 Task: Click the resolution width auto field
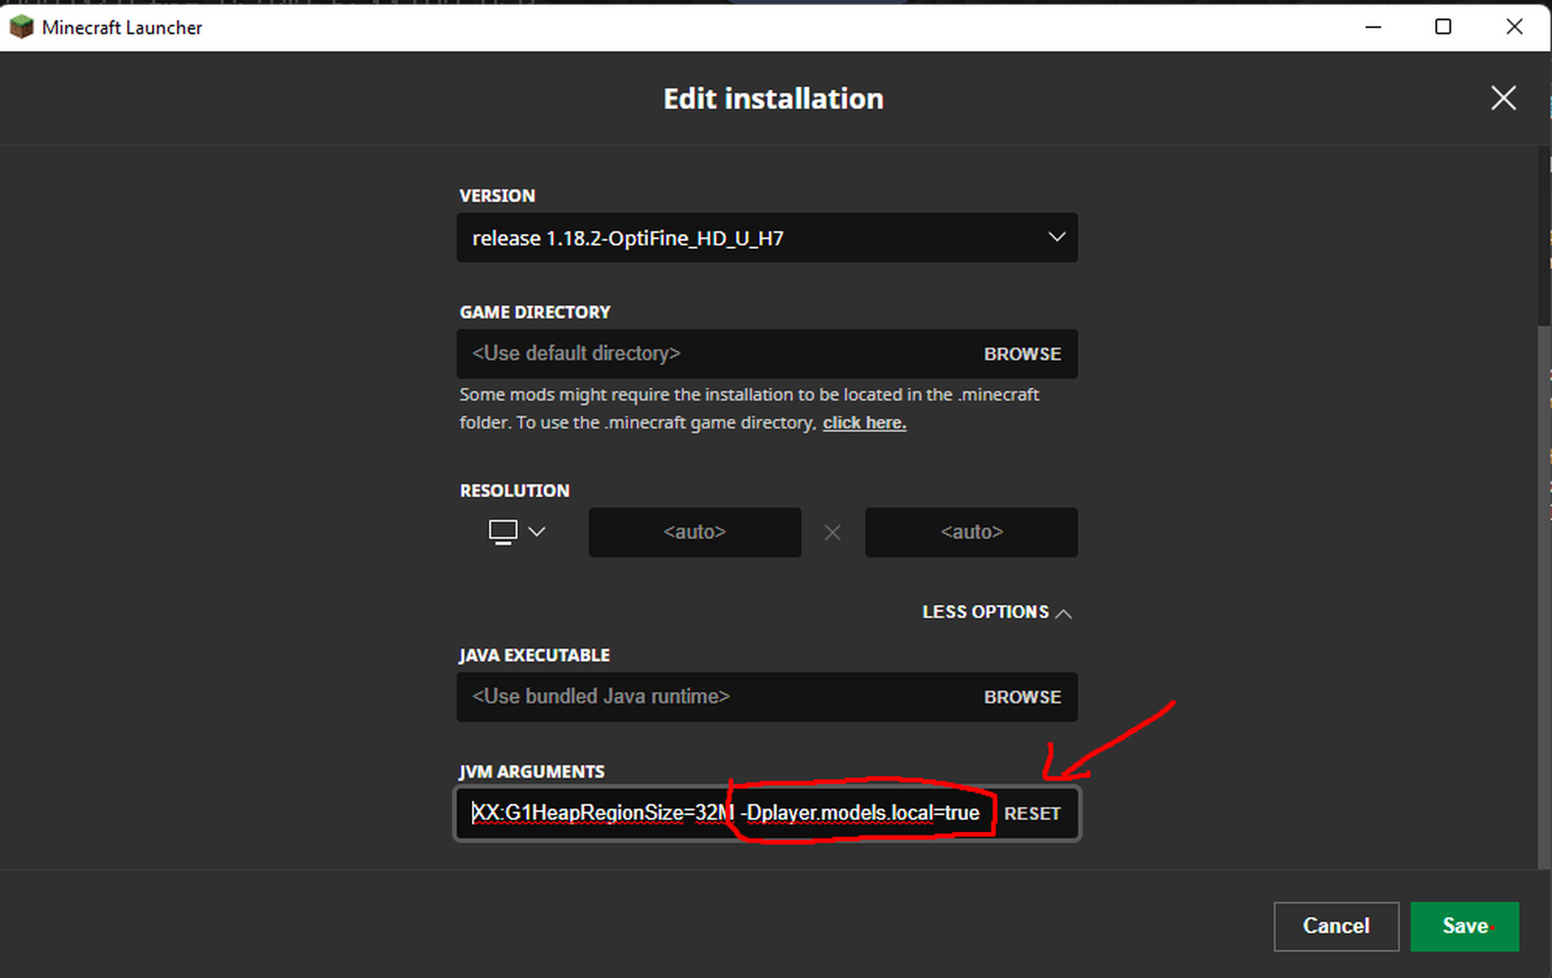click(x=694, y=533)
